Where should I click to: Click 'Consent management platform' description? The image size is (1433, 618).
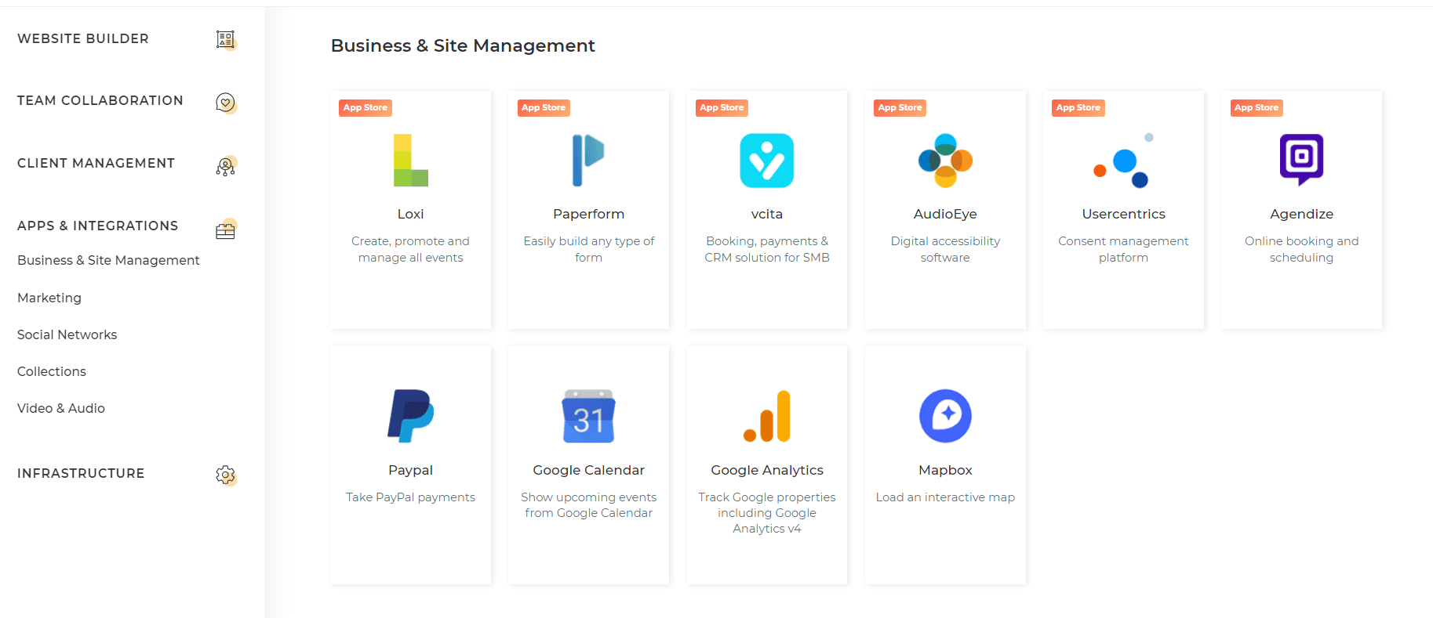pos(1123,249)
